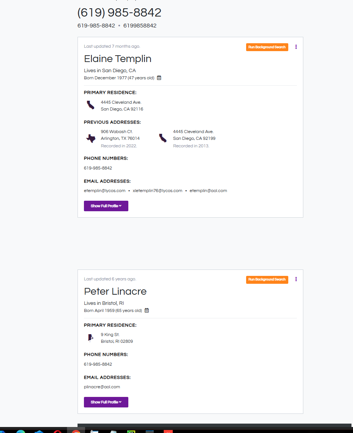Open the three-dot menu on Peter Linacre's card

coord(296,279)
